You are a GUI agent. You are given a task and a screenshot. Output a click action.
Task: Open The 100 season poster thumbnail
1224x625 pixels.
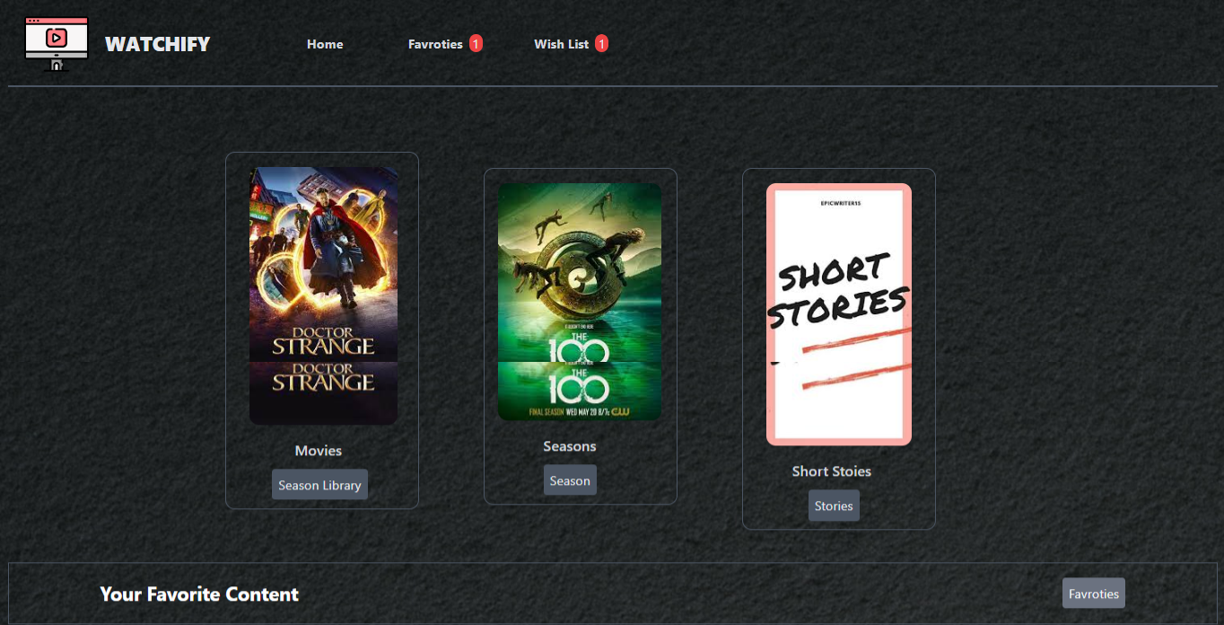pos(580,302)
